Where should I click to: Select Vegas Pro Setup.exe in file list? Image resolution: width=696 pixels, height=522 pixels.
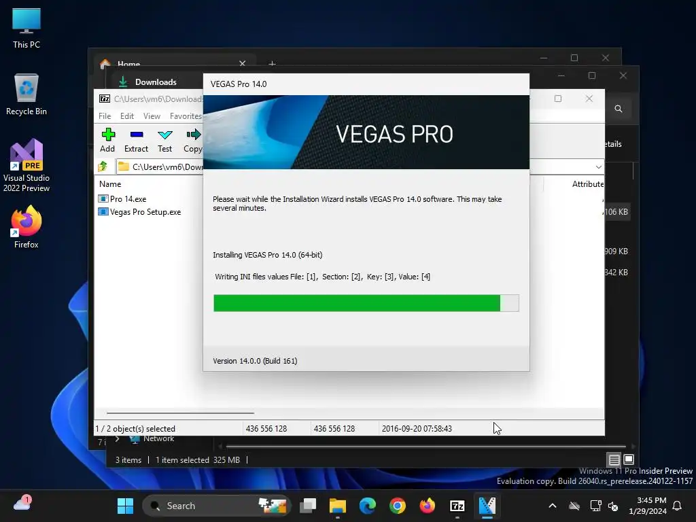coord(139,212)
